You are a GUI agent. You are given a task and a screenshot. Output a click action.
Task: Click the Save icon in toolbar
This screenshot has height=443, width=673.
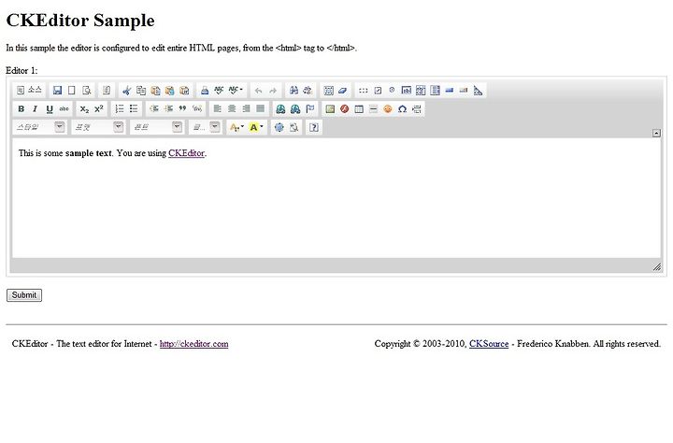[x=57, y=90]
